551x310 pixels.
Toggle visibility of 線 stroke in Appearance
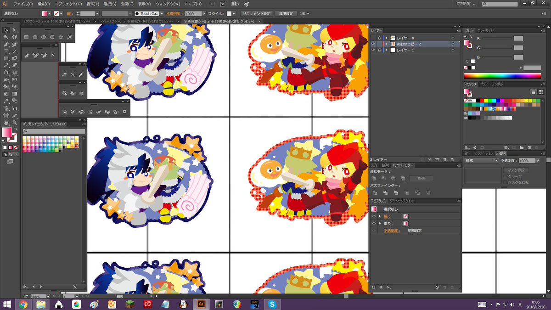[374, 216]
